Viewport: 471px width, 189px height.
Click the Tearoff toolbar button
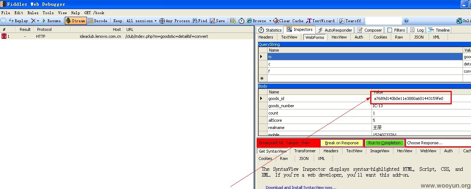[x=351, y=21]
